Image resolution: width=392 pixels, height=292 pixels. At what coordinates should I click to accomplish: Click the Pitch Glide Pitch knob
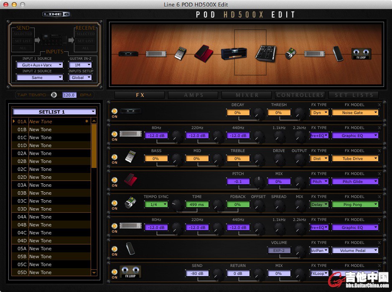(x=259, y=182)
